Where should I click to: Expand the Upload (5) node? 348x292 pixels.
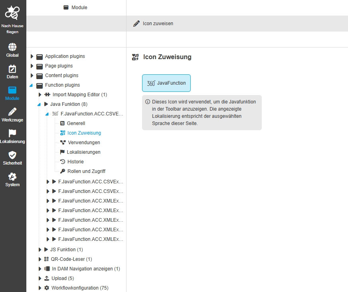click(x=40, y=278)
